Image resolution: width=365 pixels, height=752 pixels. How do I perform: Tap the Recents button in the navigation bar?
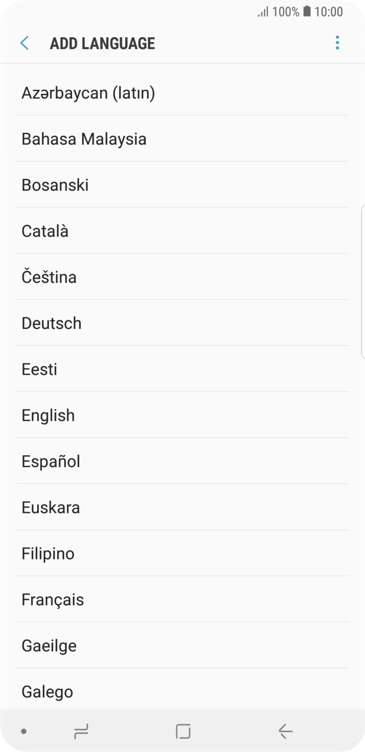click(x=80, y=731)
